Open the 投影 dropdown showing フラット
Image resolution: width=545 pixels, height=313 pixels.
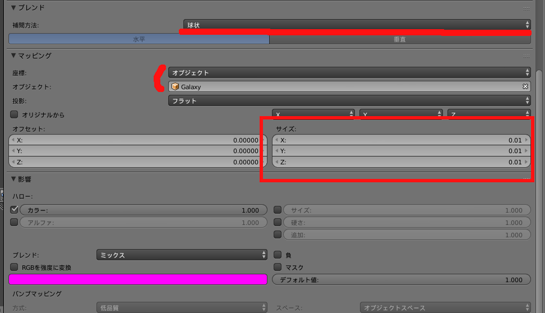(349, 100)
